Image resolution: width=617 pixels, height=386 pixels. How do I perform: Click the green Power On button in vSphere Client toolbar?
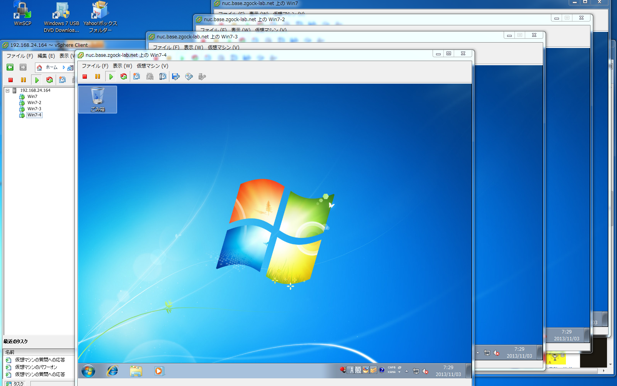click(x=37, y=80)
